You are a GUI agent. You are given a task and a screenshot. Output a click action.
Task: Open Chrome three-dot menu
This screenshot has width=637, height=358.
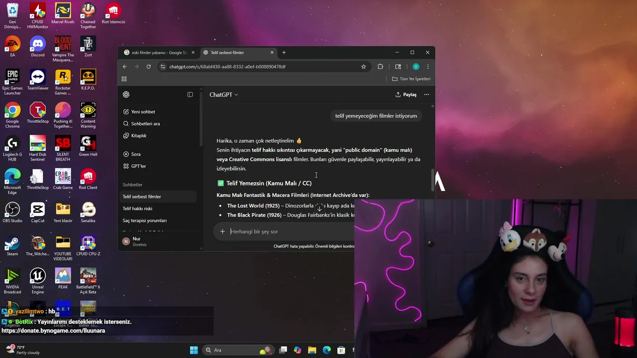tap(427, 67)
